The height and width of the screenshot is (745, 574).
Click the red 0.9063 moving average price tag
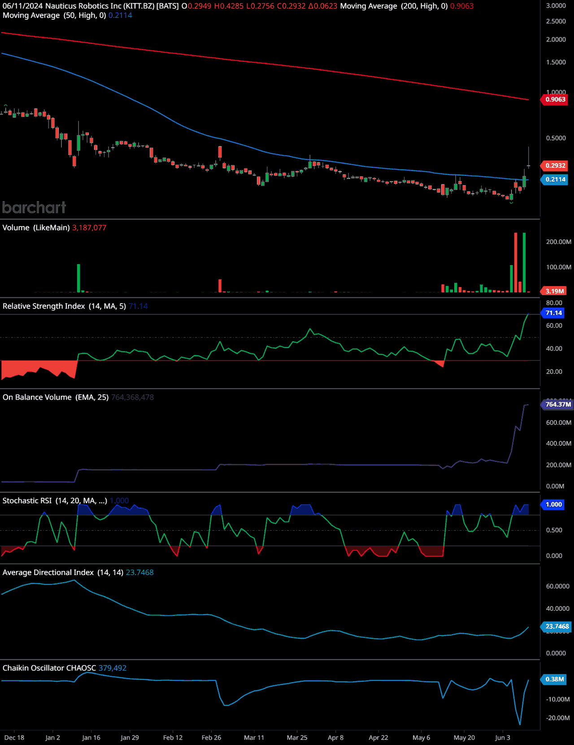click(555, 100)
